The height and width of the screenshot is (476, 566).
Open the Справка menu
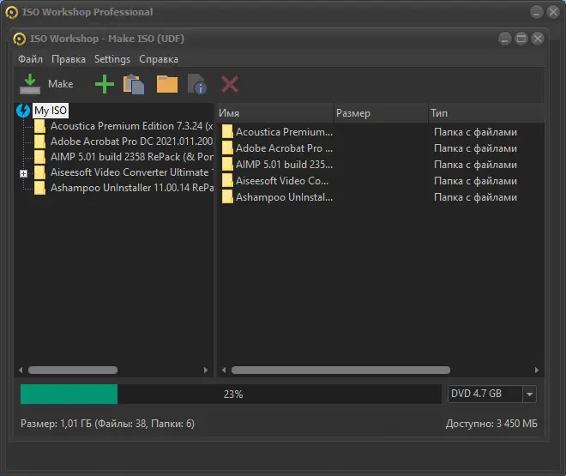pyautogui.click(x=159, y=59)
